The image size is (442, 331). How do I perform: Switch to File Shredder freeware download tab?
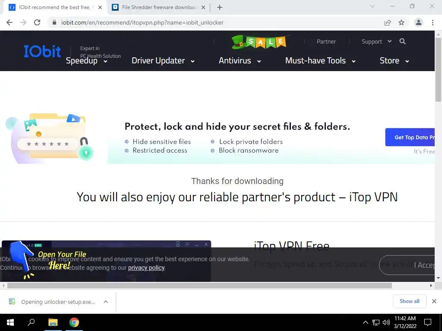click(159, 7)
